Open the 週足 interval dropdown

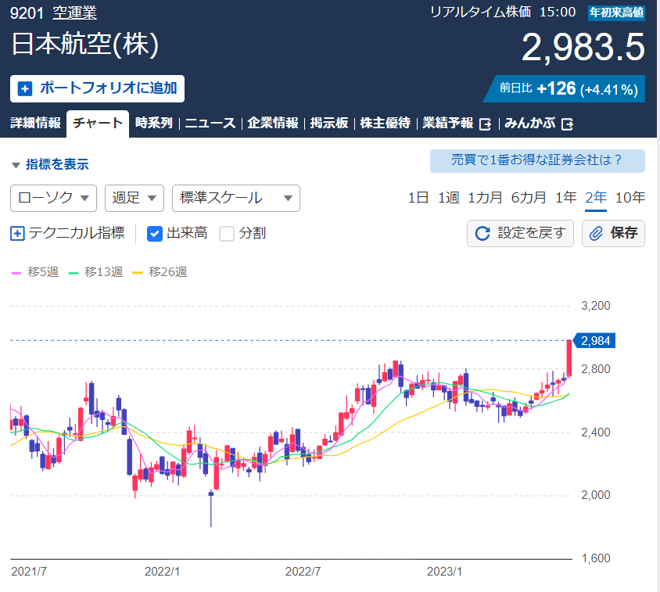tap(135, 198)
